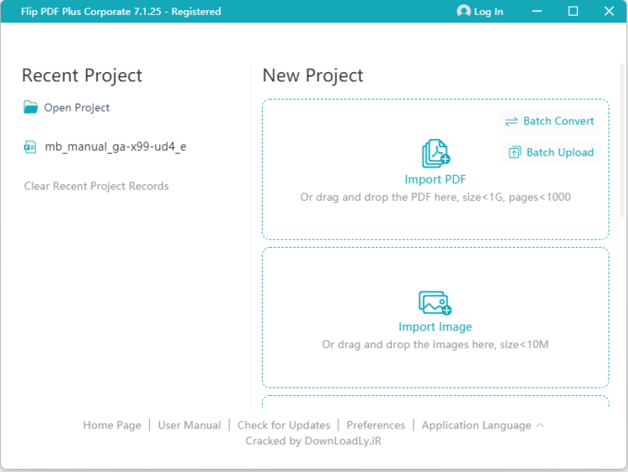Viewport: 628px width, 472px height.
Task: Click Clear Recent Project Records
Action: (96, 186)
